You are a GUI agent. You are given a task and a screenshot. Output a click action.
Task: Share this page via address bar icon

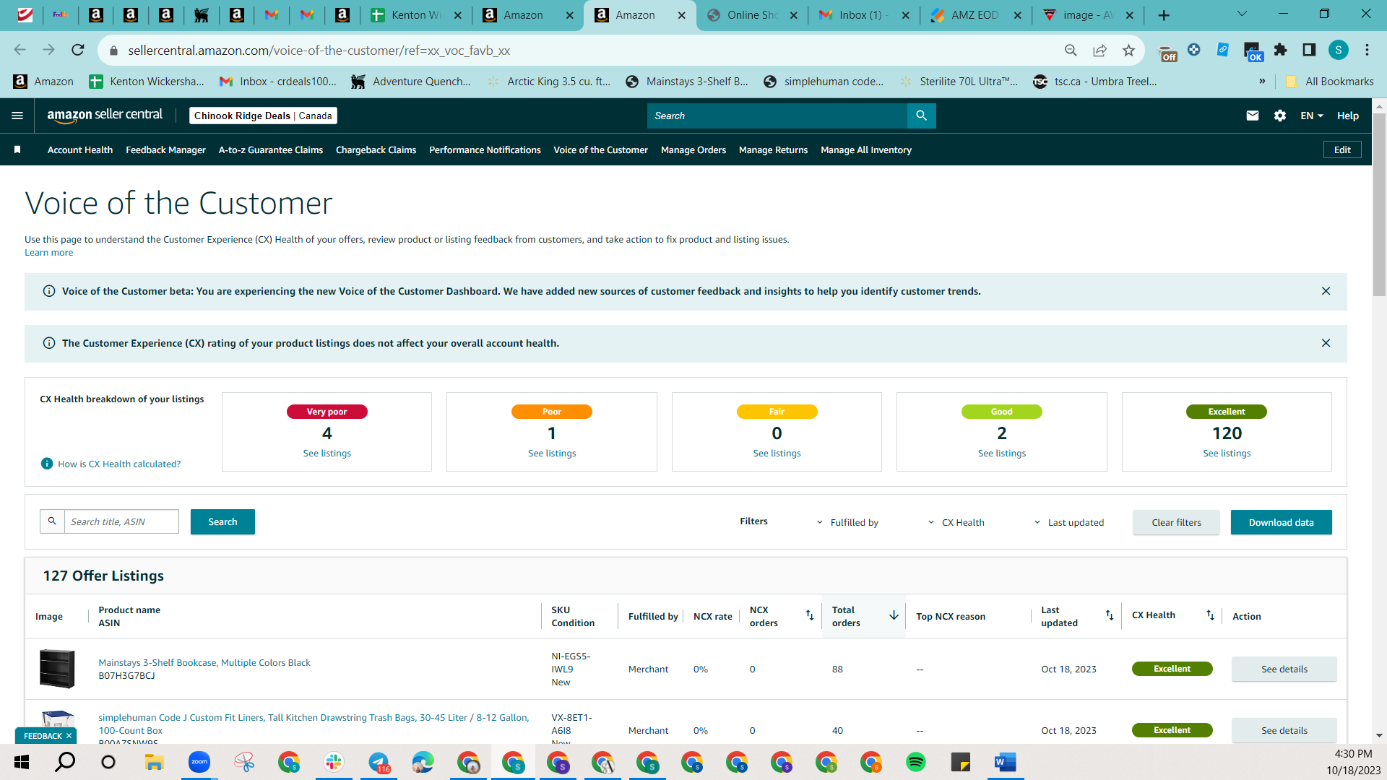[x=1099, y=50]
